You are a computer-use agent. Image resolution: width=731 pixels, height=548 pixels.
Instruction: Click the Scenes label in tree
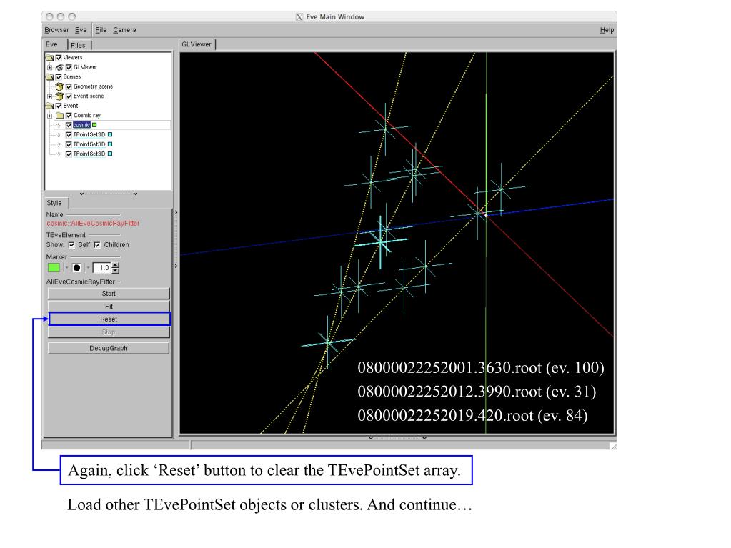[x=71, y=77]
